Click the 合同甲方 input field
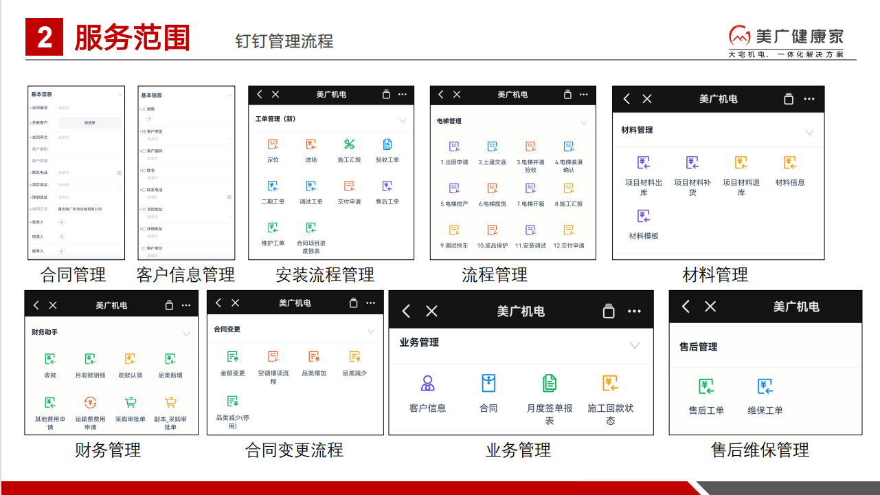The height and width of the screenshot is (495, 880). 89,137
